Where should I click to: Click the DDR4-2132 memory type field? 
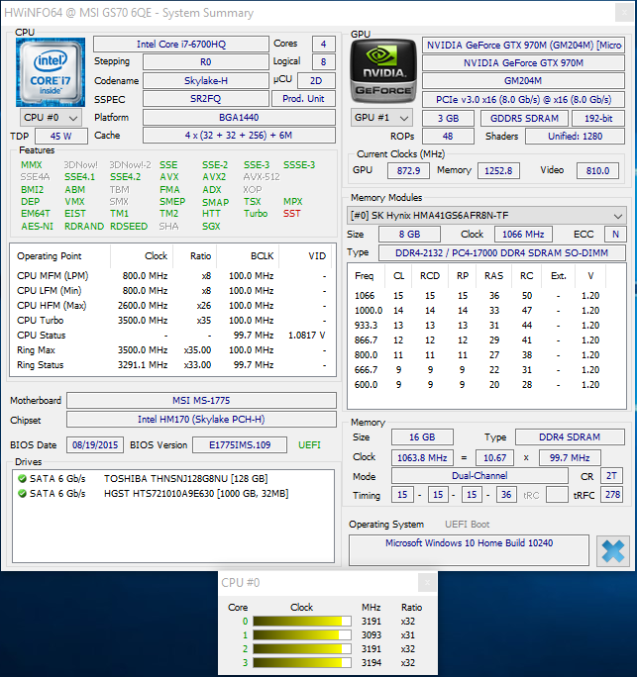[x=501, y=252]
